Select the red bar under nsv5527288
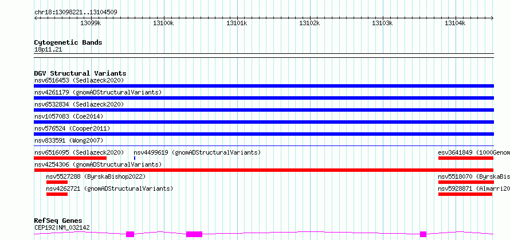The width and height of the screenshot is (510, 240). pos(57,182)
